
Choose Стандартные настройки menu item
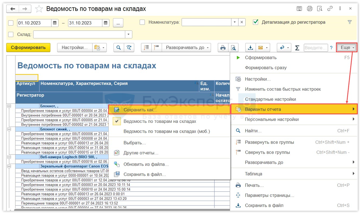[x=270, y=99]
